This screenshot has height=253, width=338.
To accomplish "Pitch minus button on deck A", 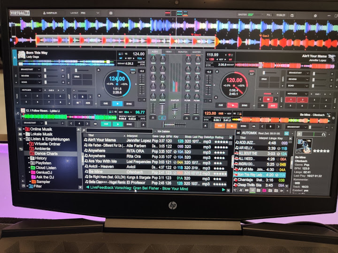I will tap(140, 100).
